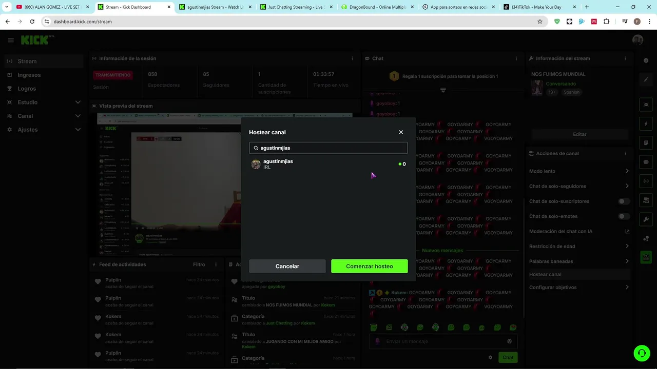Click the Comenzar hosteo button
Screen dimensions: 657x369
[x=370, y=266]
